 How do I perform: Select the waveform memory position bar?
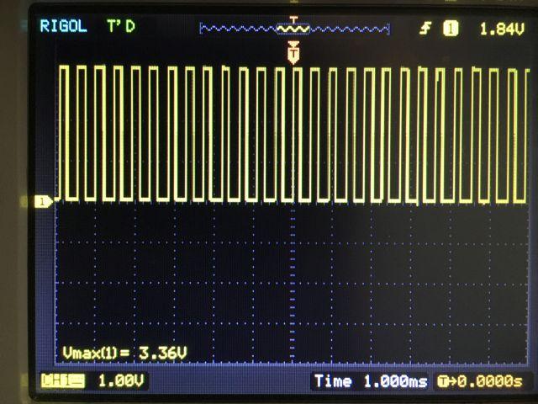point(294,29)
